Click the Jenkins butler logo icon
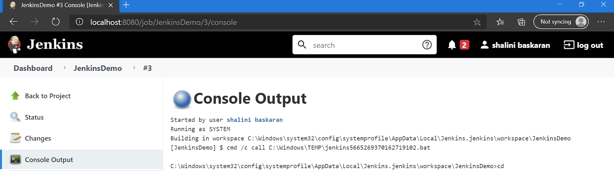The width and height of the screenshot is (614, 171). click(15, 45)
